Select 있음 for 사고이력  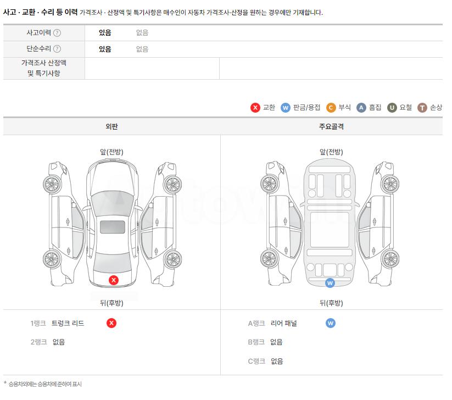105,32
